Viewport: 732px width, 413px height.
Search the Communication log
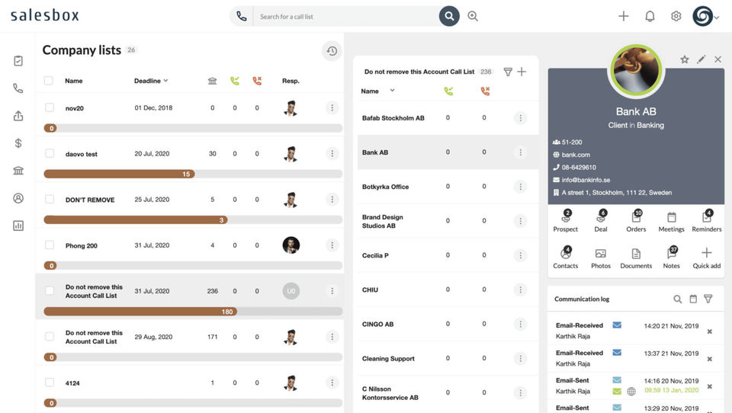point(677,299)
